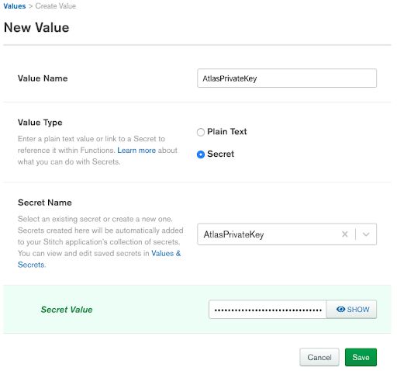Click the New Value page heading

point(36,27)
